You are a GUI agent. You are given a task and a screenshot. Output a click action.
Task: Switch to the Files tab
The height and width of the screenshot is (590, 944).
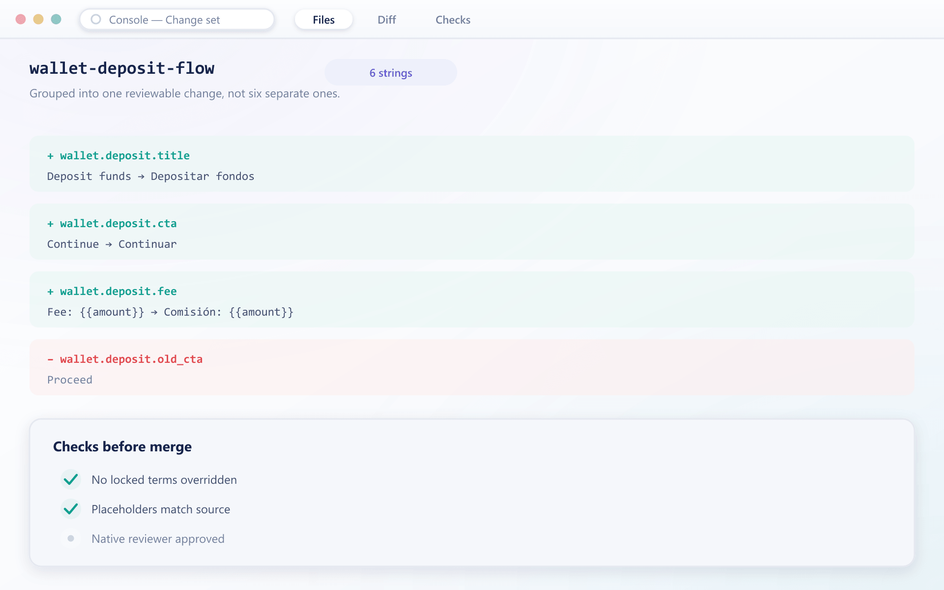coord(324,20)
